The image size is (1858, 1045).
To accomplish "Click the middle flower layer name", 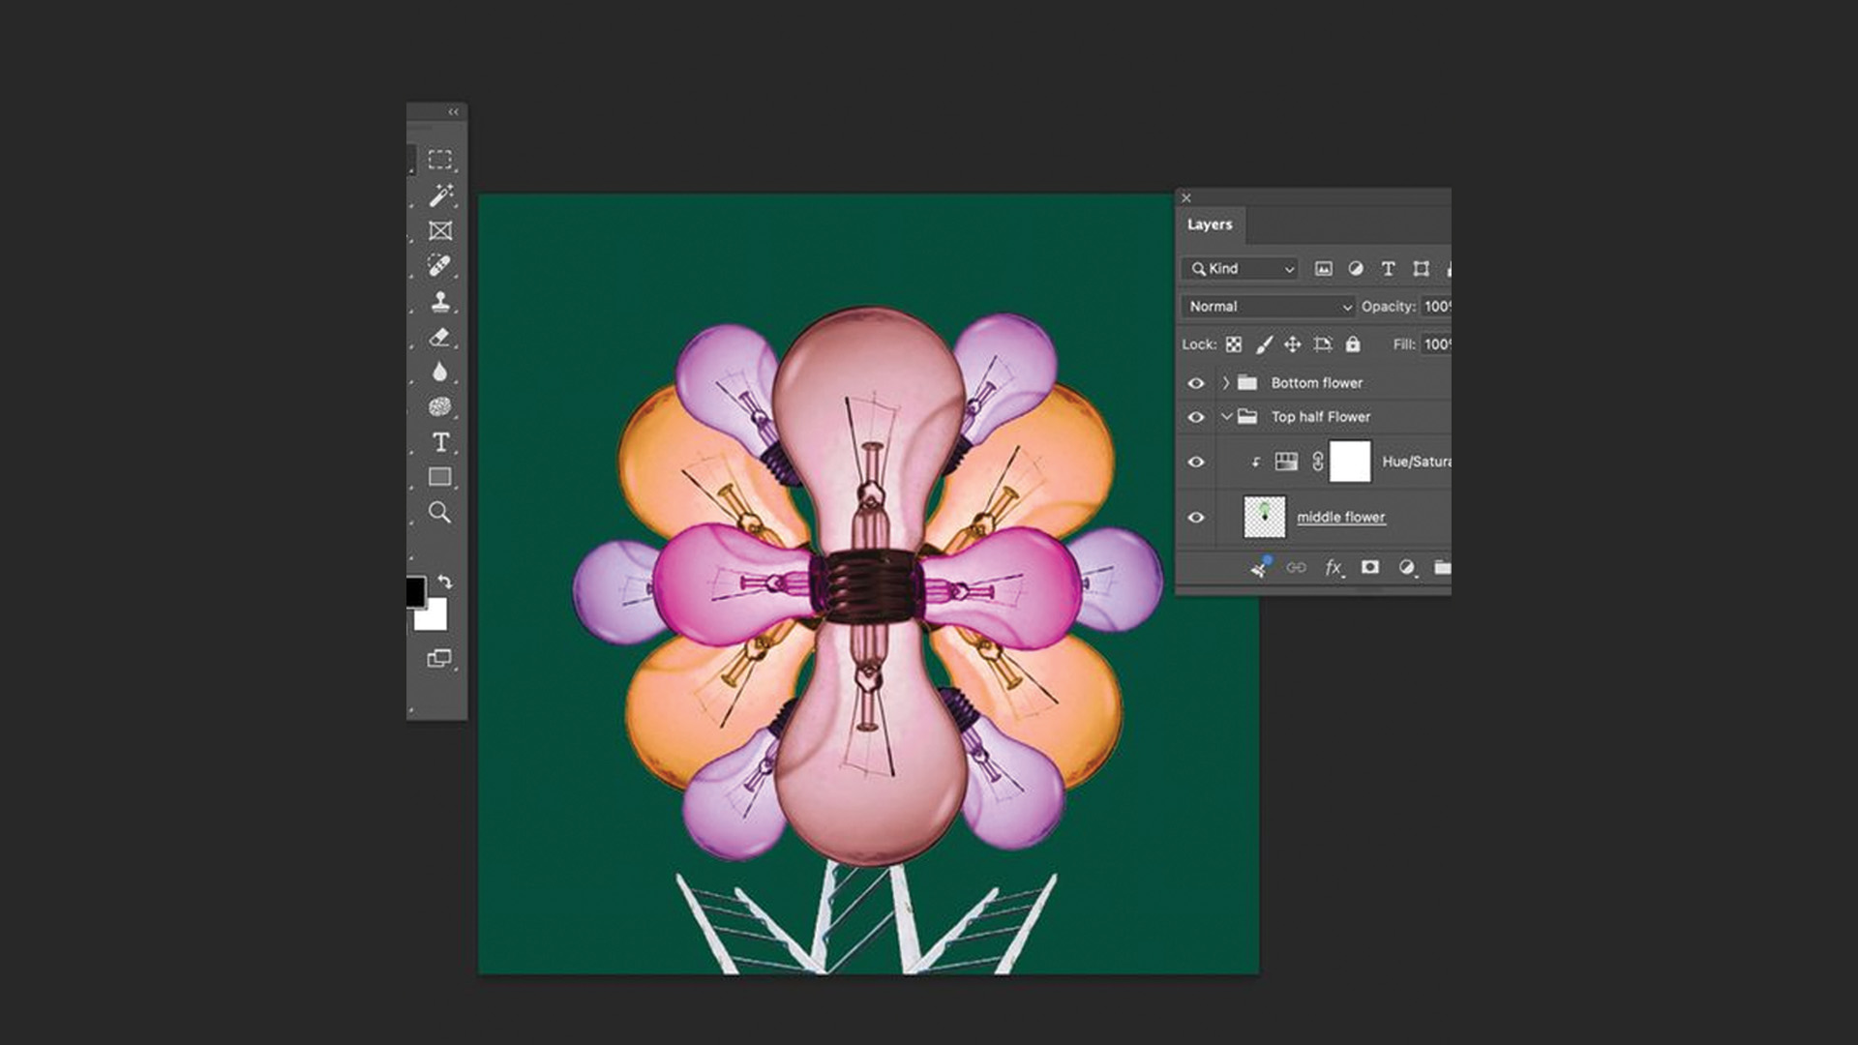I will click(1341, 518).
